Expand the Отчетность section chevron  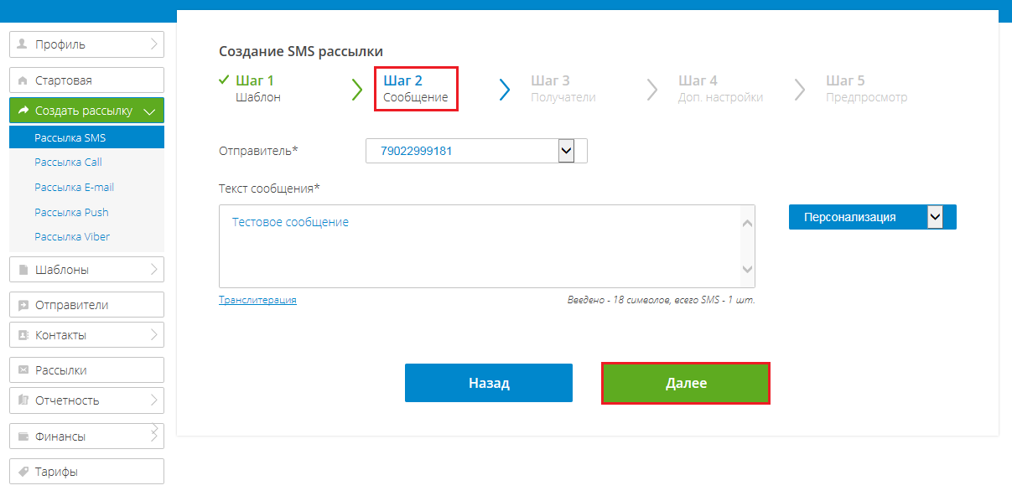click(x=154, y=400)
